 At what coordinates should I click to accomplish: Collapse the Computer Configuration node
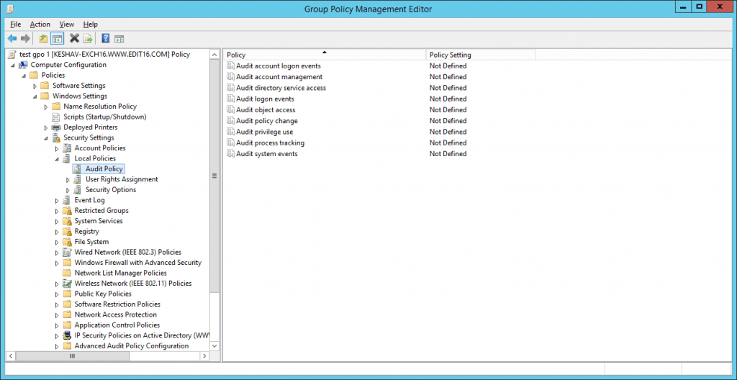(13, 65)
